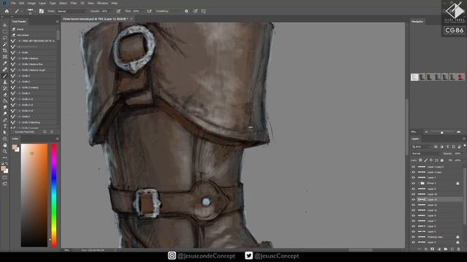Select the Drawing copy layer name
This screenshot has height=262, width=467.
435,237
